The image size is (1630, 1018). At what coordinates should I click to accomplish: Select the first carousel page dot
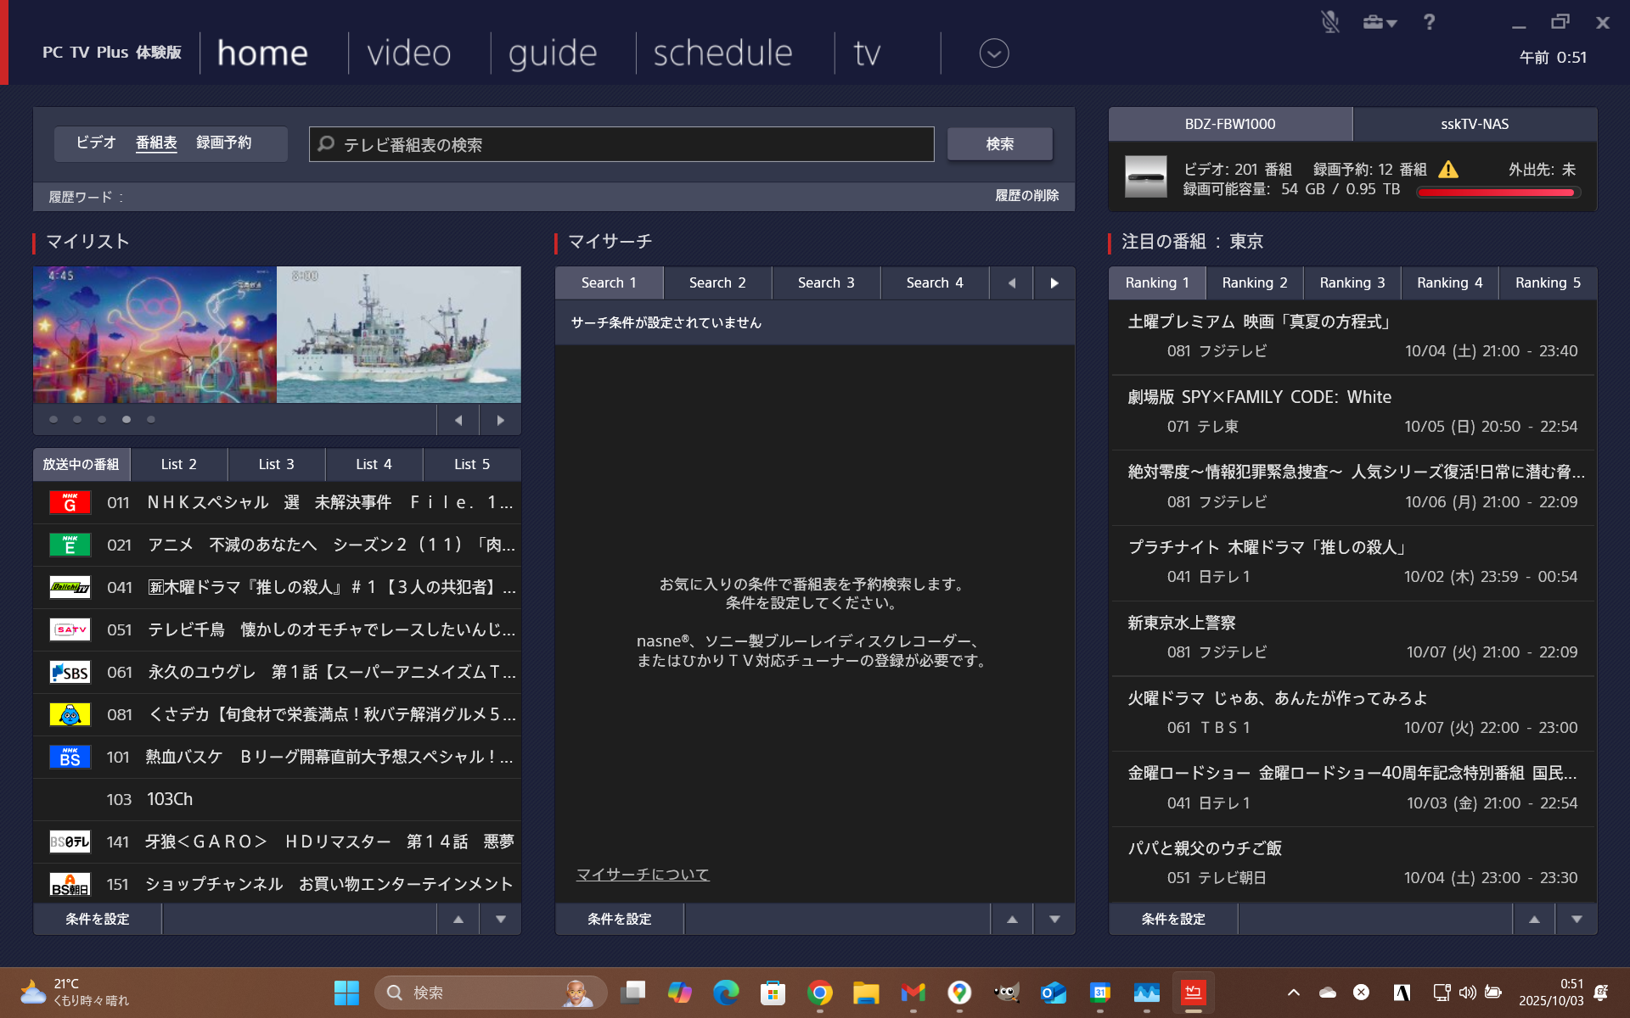(x=53, y=420)
